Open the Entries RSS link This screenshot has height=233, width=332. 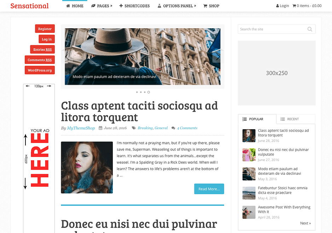42,49
